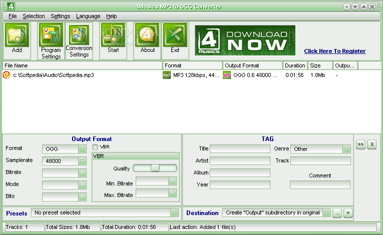Open the Language menu

(88, 16)
